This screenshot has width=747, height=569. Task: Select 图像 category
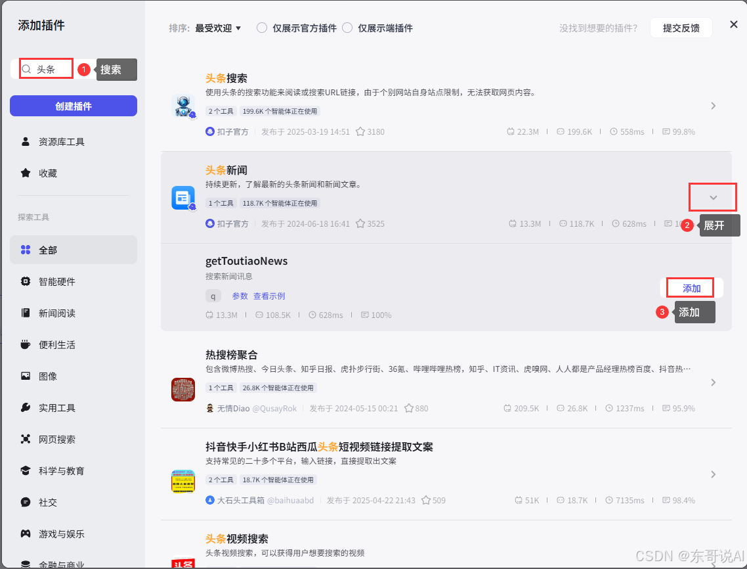pyautogui.click(x=74, y=376)
